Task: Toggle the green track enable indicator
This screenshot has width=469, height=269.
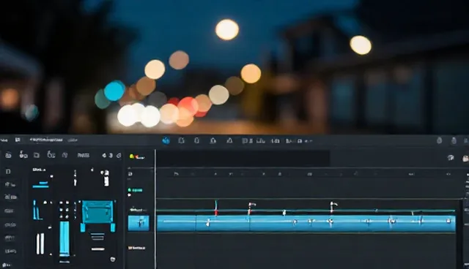Action: click(x=130, y=189)
